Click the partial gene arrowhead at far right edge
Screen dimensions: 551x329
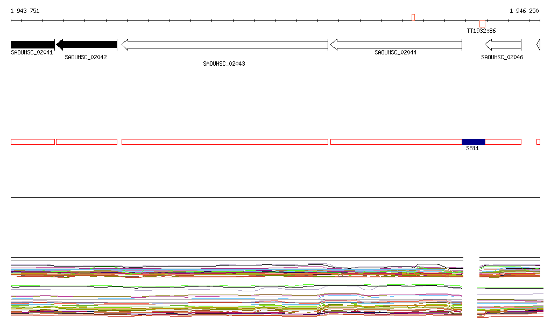click(x=538, y=45)
